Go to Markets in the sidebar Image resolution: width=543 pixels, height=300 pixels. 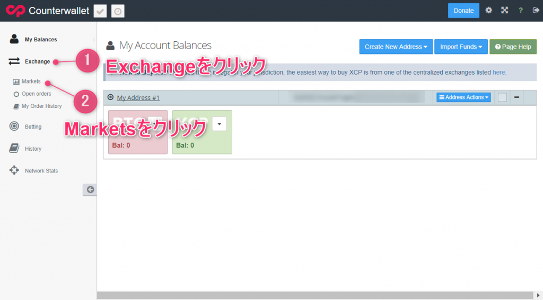click(x=31, y=81)
